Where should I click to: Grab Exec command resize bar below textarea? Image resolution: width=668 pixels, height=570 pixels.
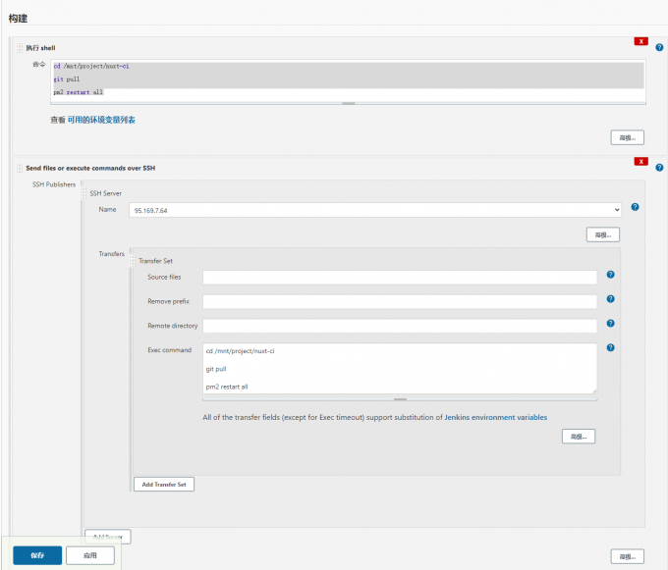(400, 399)
